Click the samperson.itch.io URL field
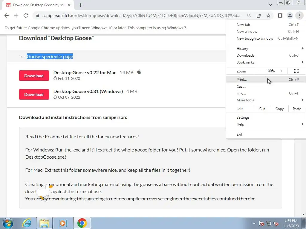 [x=141, y=16]
